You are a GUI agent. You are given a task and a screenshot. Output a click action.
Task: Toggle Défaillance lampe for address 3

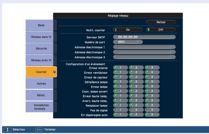(x=152, y=82)
